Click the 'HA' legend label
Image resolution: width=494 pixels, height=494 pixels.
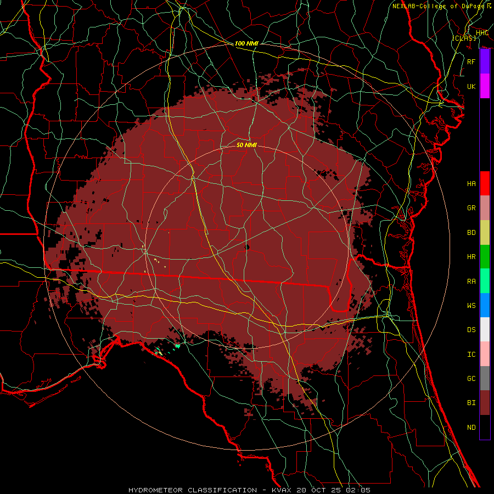point(471,184)
